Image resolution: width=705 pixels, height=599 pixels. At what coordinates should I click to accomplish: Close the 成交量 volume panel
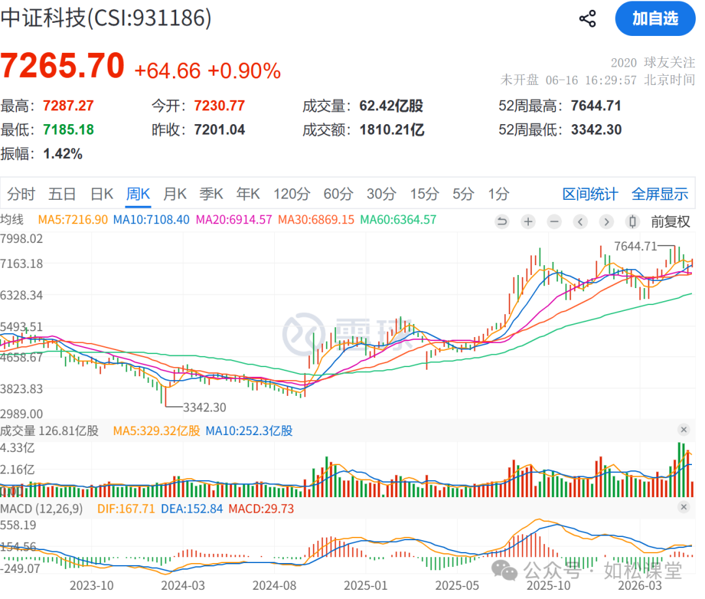[x=683, y=430]
